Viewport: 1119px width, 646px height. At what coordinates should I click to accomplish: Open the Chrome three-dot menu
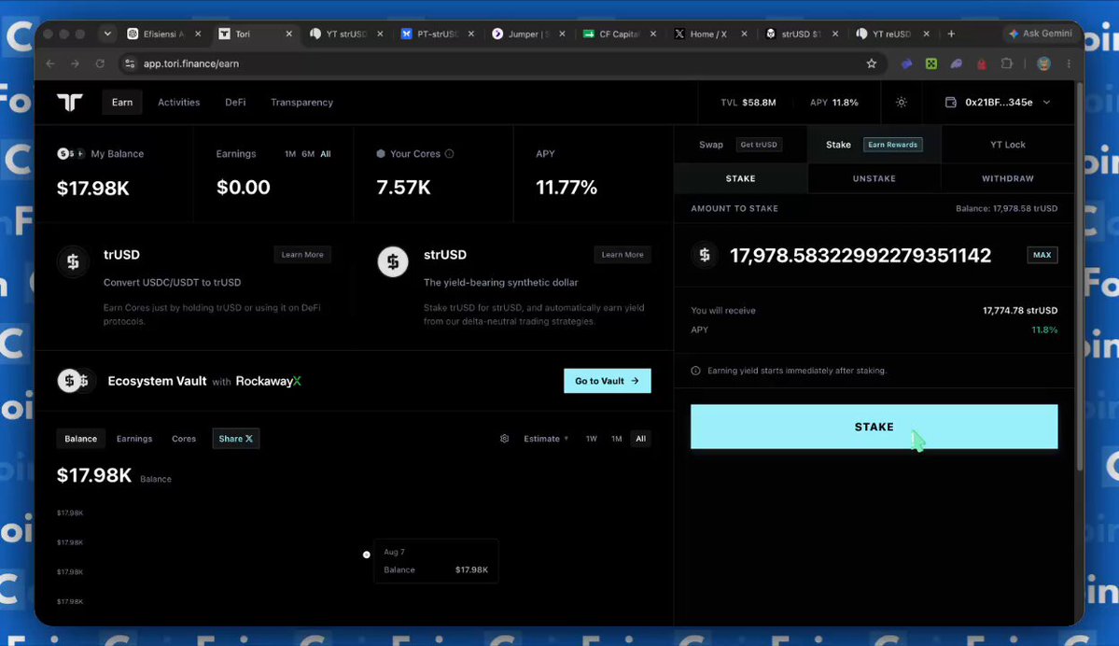click(1069, 63)
